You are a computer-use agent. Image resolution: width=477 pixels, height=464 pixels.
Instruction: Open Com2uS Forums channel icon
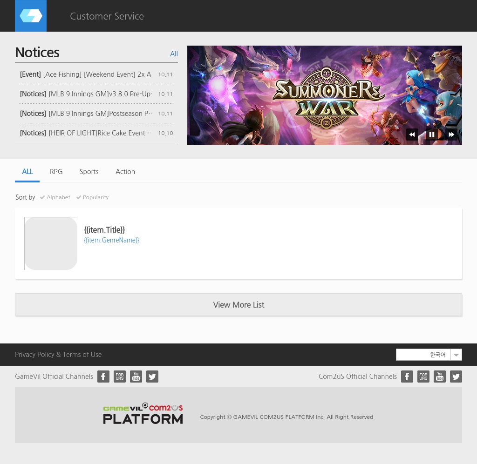pos(423,377)
